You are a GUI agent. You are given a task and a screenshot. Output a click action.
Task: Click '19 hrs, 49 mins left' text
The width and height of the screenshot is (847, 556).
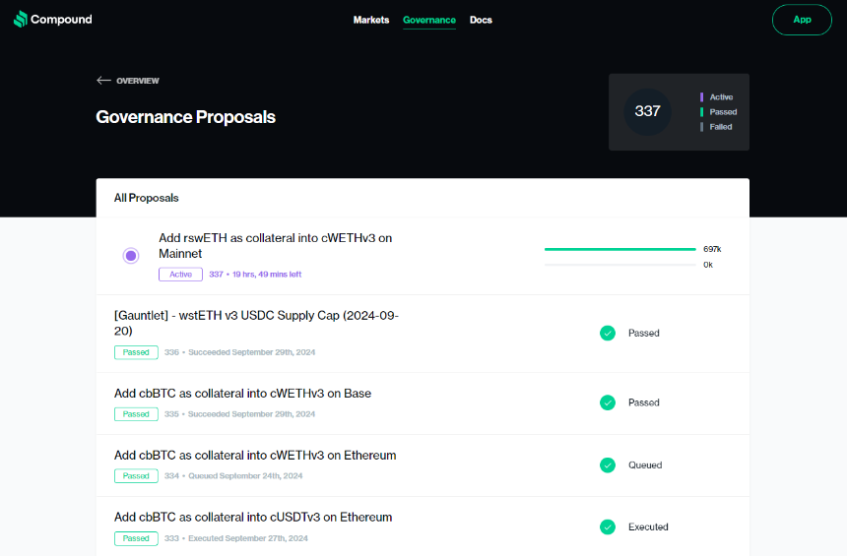coord(267,275)
